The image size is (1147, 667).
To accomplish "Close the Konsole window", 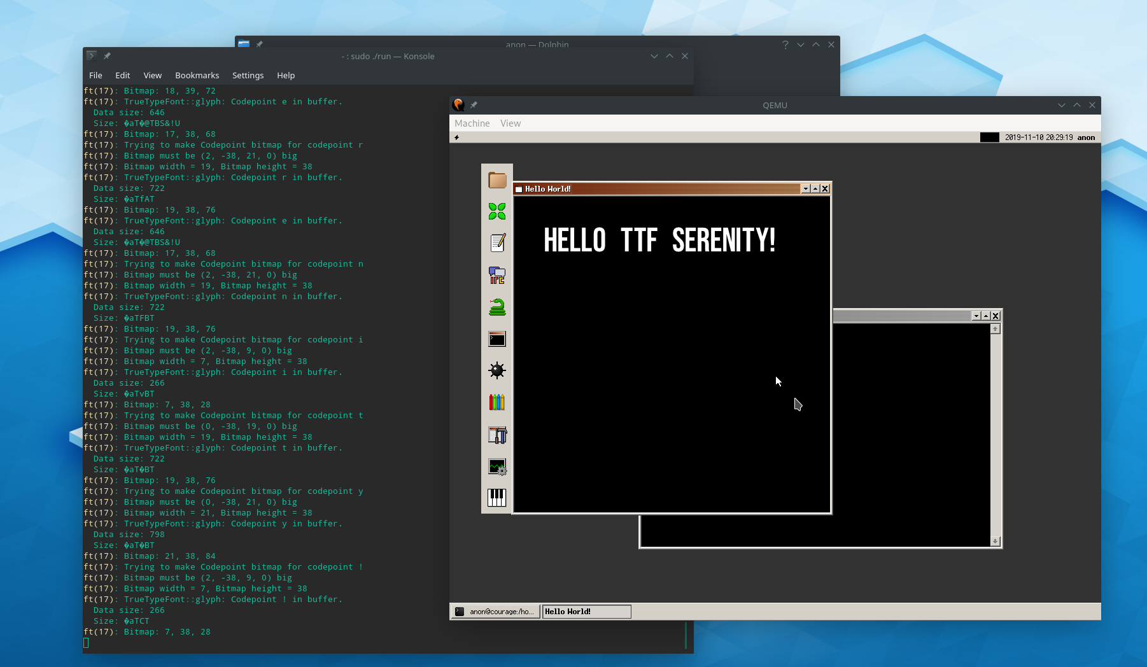I will pyautogui.click(x=685, y=56).
